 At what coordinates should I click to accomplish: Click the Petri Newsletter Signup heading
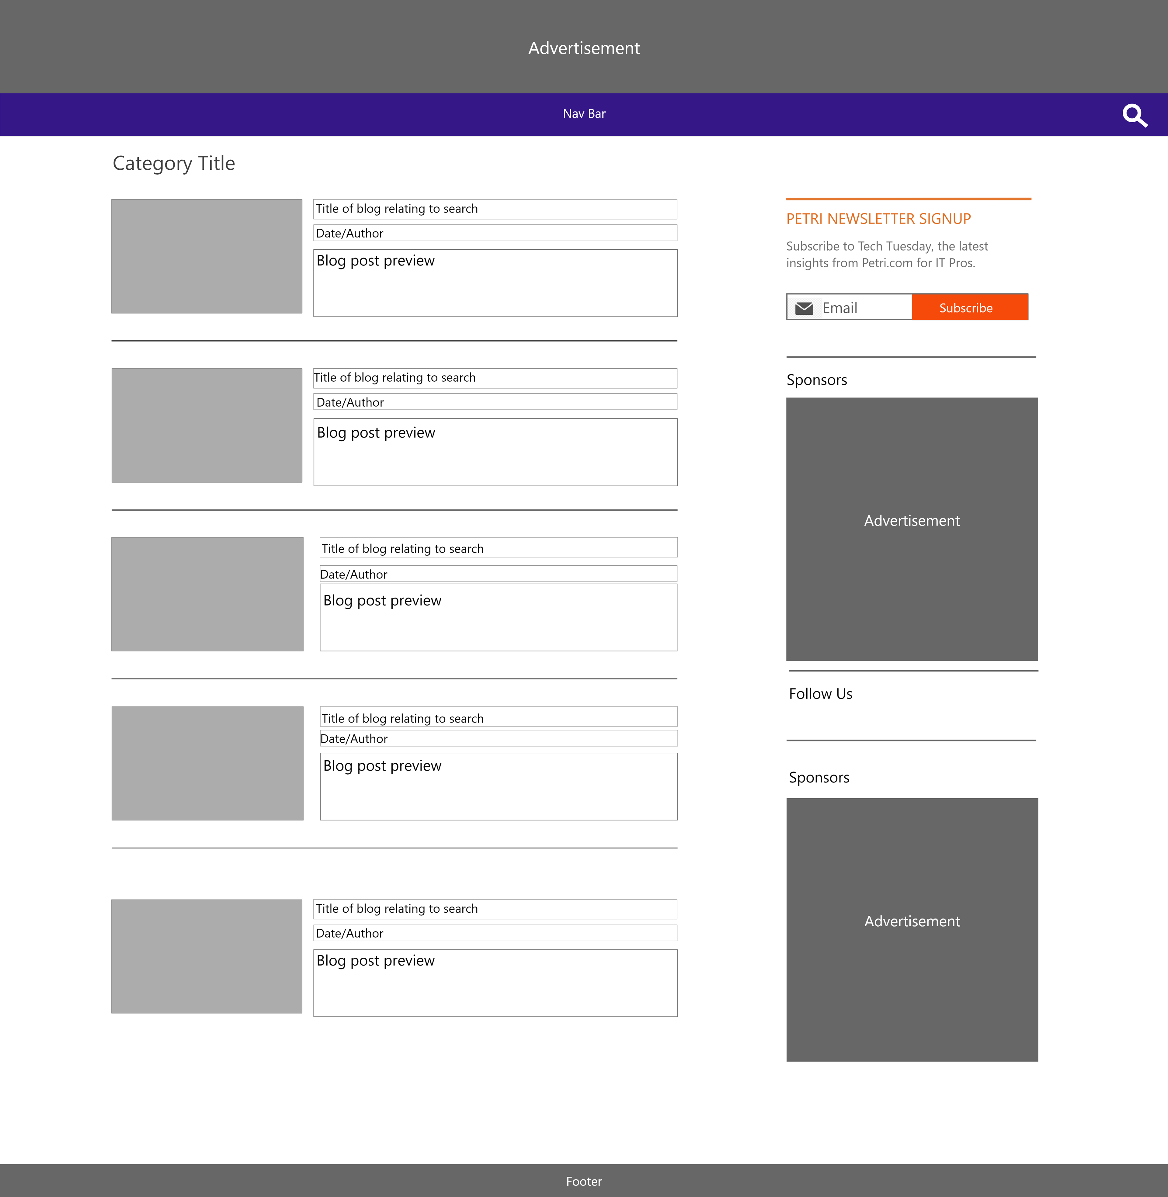pos(878,219)
